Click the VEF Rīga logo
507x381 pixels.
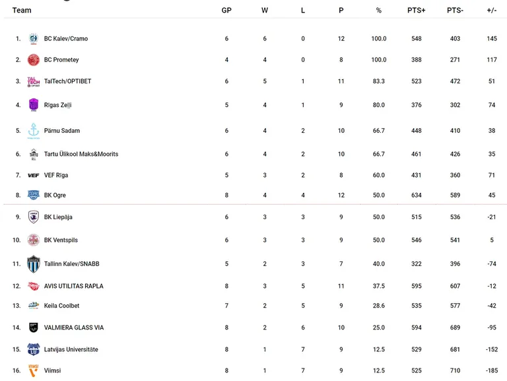coord(33,175)
